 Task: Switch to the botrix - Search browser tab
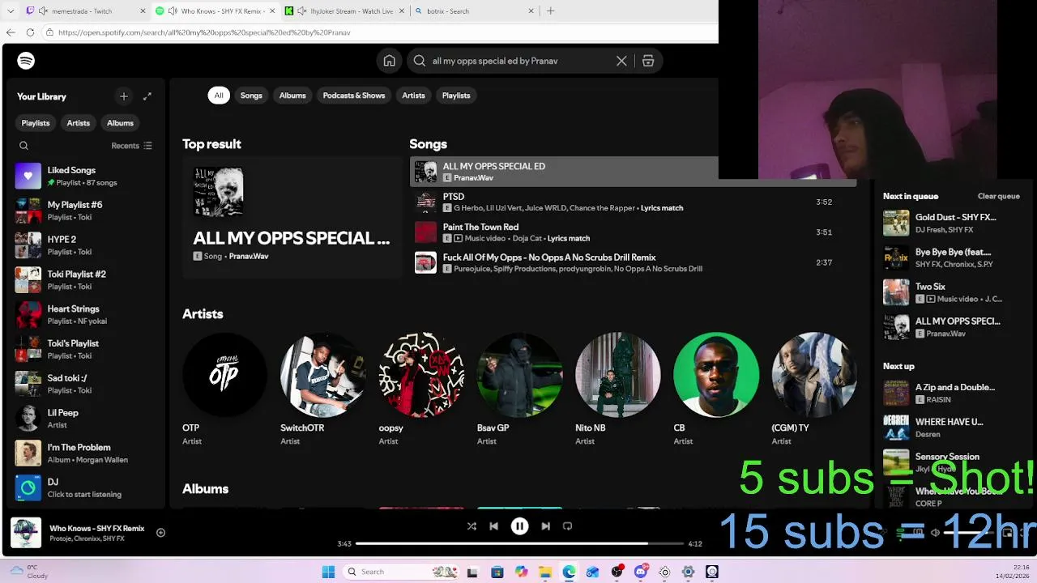[x=475, y=11]
